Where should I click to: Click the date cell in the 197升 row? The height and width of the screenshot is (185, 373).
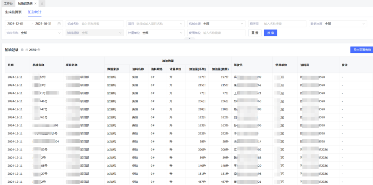pos(15,77)
